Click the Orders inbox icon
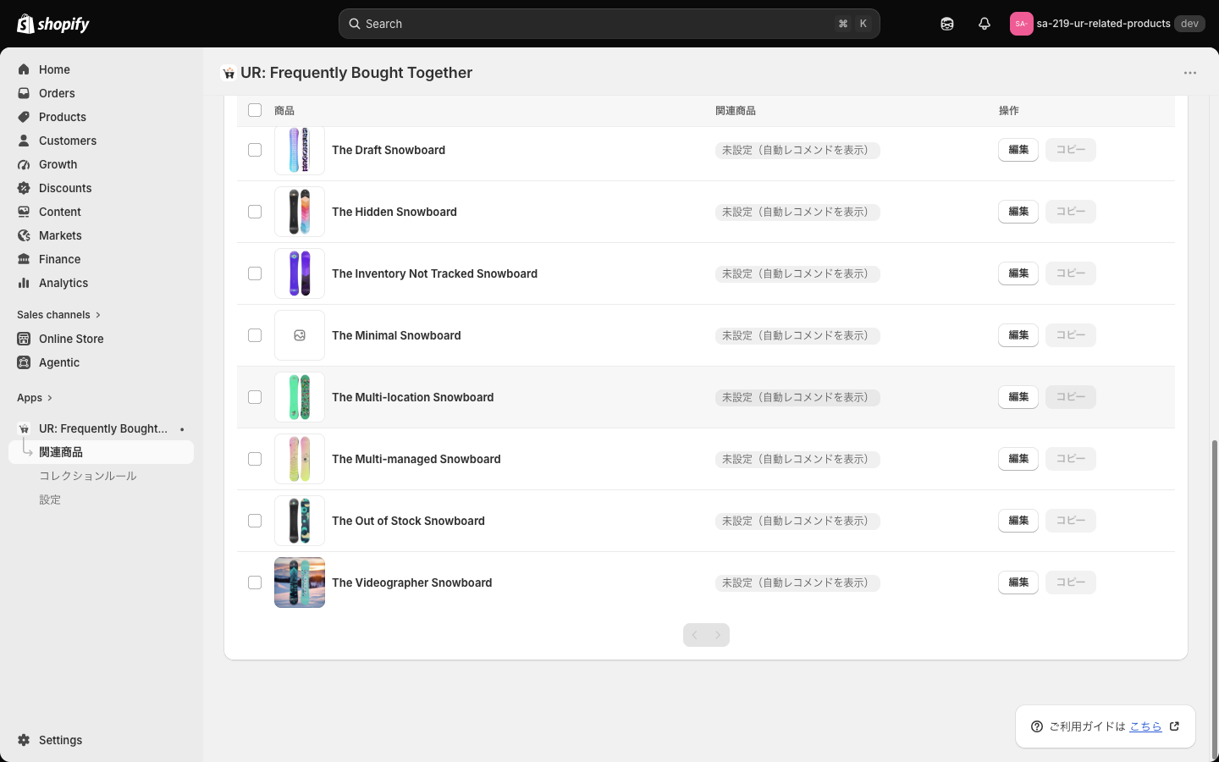This screenshot has width=1219, height=762. [x=24, y=93]
